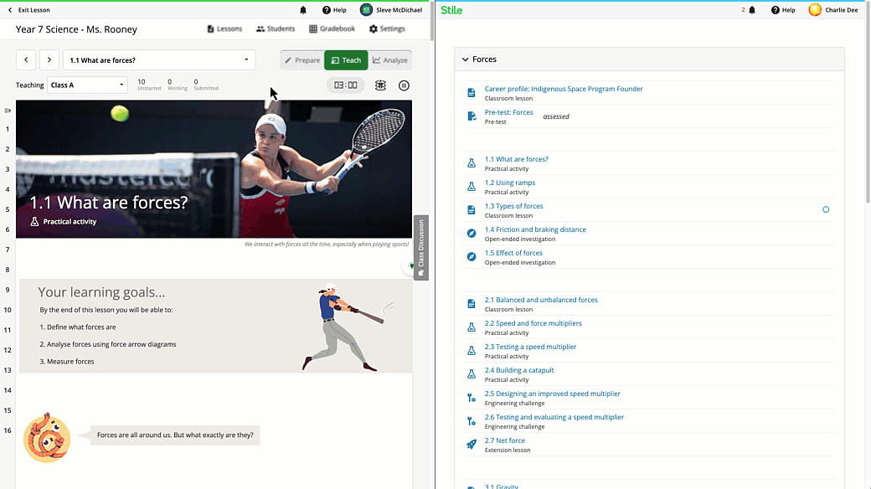The height and width of the screenshot is (489, 871).
Task: Click the document icon for 1.3 Types of forces
Action: tap(471, 210)
